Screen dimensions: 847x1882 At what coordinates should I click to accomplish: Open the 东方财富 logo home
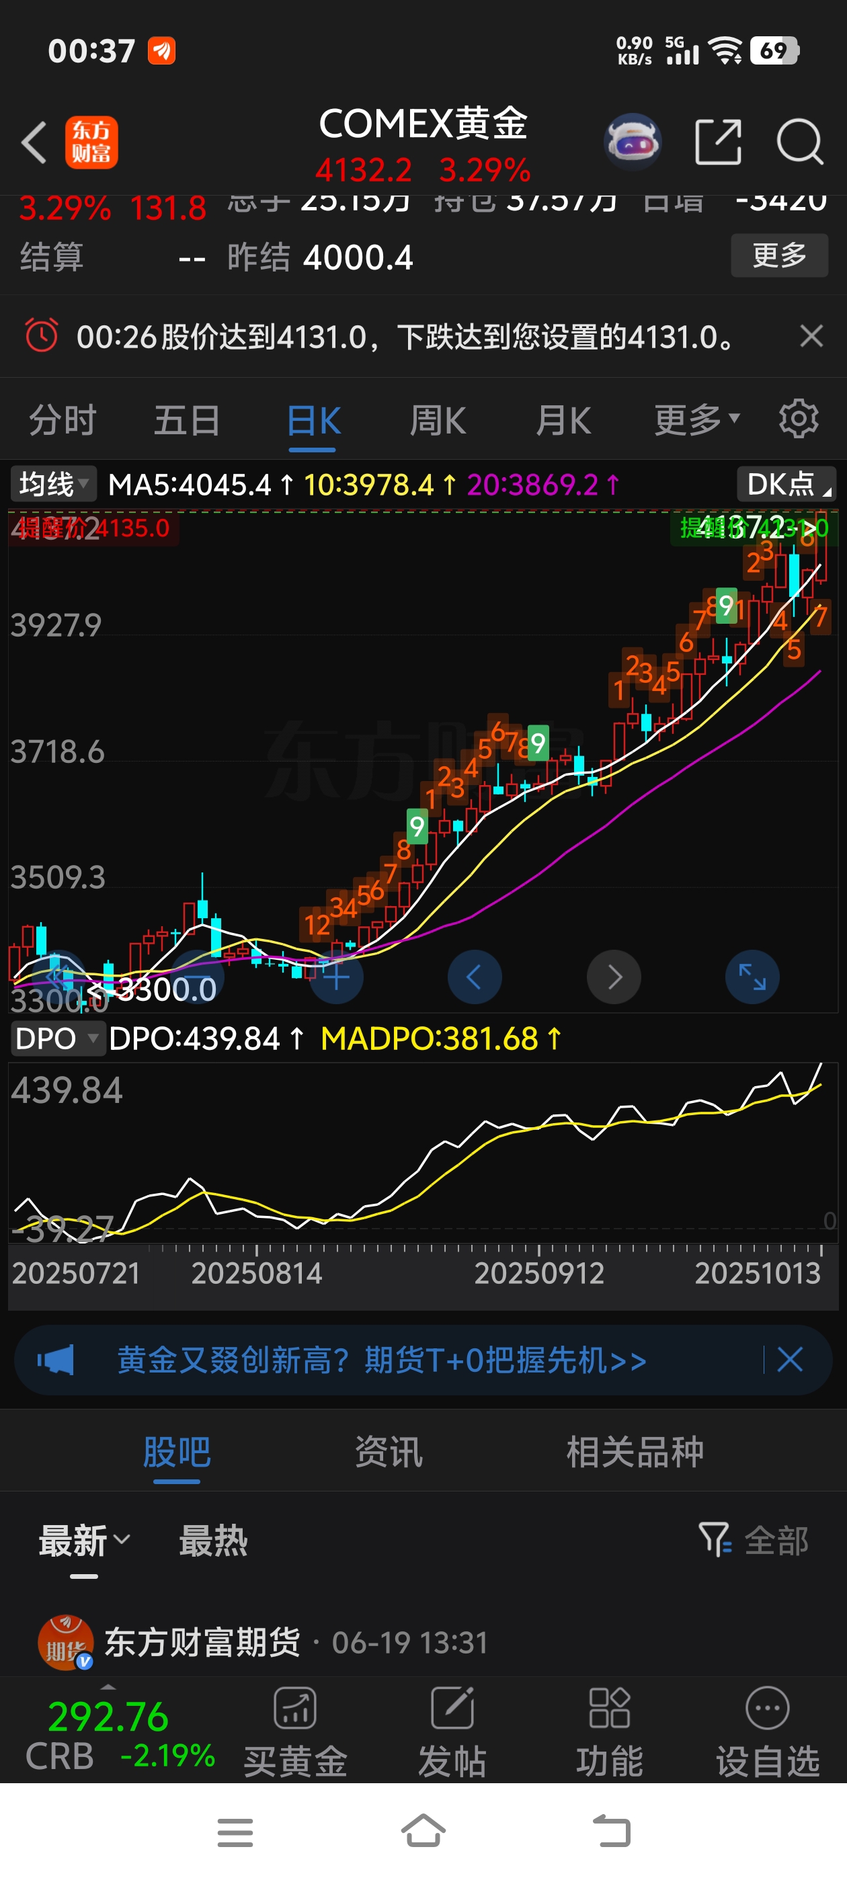(91, 142)
